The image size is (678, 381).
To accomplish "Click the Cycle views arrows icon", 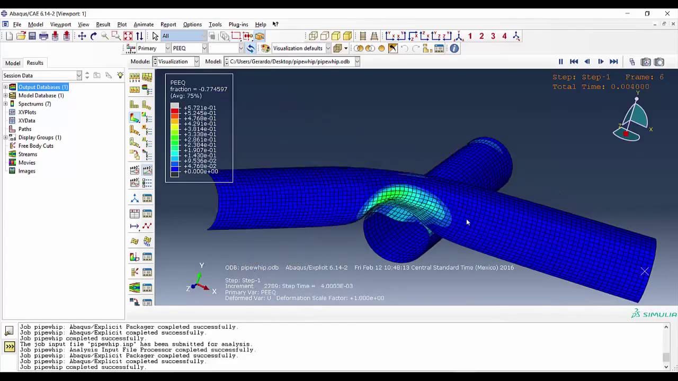I will pyautogui.click(x=139, y=36).
